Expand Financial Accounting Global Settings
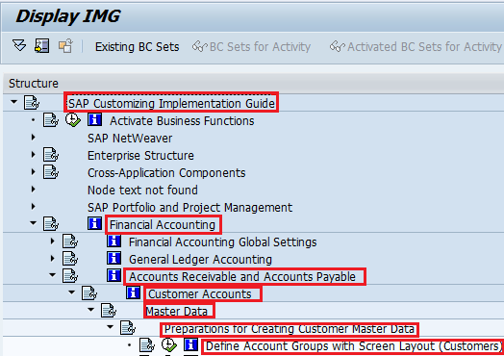 52,241
